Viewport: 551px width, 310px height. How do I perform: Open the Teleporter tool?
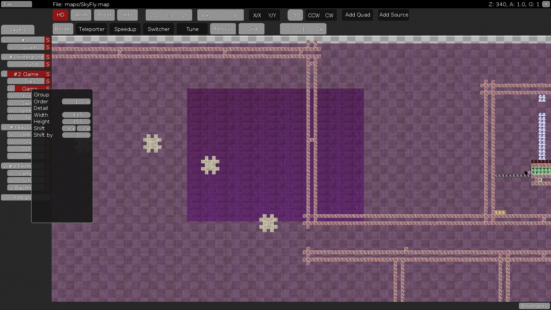(91, 29)
